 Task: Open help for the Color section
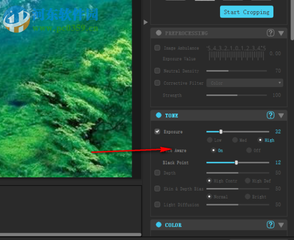pyautogui.click(x=270, y=225)
